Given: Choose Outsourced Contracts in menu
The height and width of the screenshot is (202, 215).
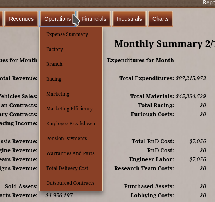Looking at the screenshot, I should (71, 183).
